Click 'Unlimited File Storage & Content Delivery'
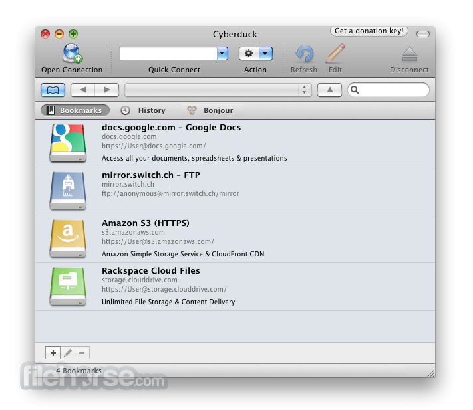Image resolution: width=473 pixels, height=410 pixels. click(168, 302)
